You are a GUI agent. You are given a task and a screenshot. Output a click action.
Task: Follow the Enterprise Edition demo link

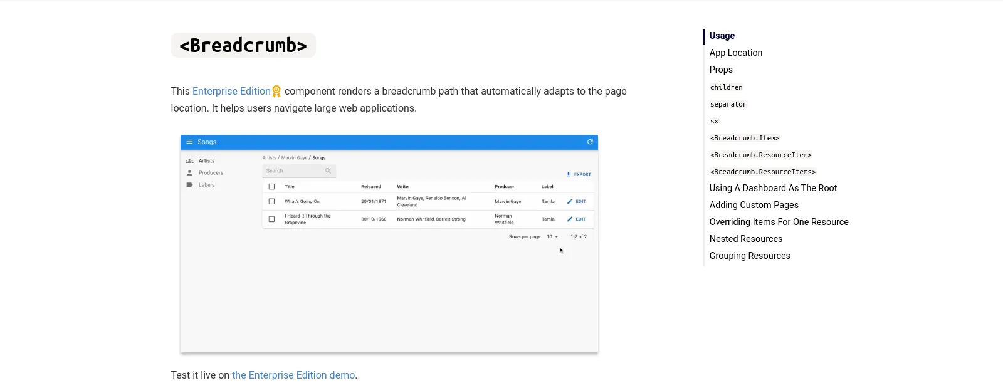coord(293,375)
